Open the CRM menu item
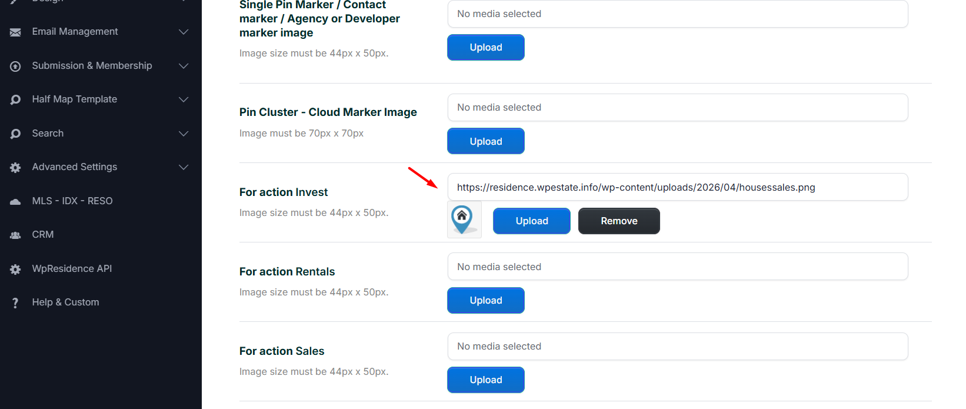Image resolution: width=966 pixels, height=409 pixels. pyautogui.click(x=43, y=235)
